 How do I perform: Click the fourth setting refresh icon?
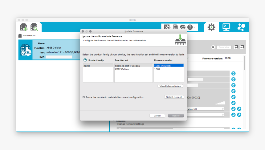[x=233, y=91]
